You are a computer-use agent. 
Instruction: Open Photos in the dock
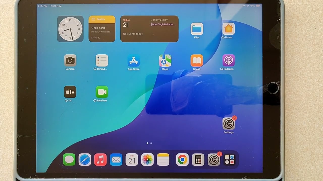147,160
